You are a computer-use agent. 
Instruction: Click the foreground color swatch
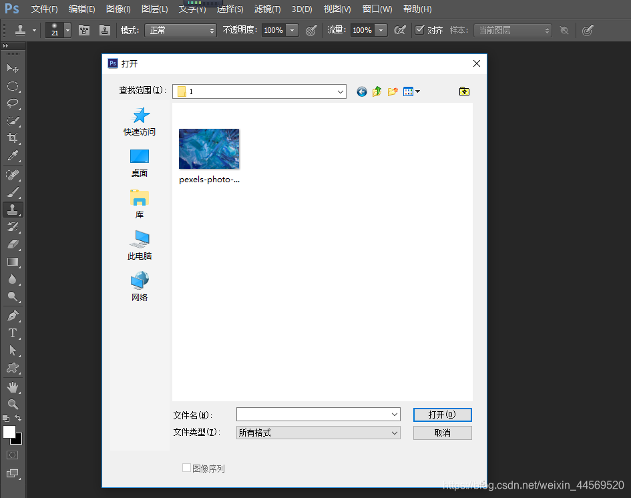click(9, 432)
